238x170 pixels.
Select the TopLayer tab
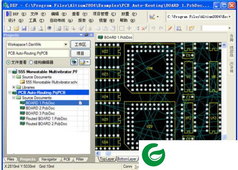(107, 159)
